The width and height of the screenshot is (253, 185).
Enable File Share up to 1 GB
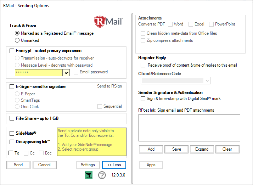pos(12,118)
